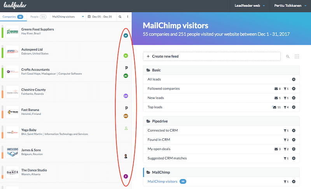Click the MV avatar on Fast Banana row
This screenshot has width=311, height=189.
pyautogui.click(x=126, y=116)
